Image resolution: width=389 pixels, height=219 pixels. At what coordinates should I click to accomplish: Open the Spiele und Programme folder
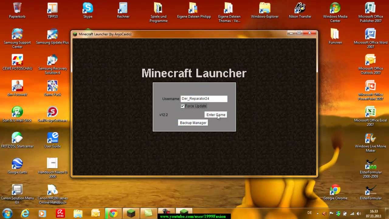159,12
